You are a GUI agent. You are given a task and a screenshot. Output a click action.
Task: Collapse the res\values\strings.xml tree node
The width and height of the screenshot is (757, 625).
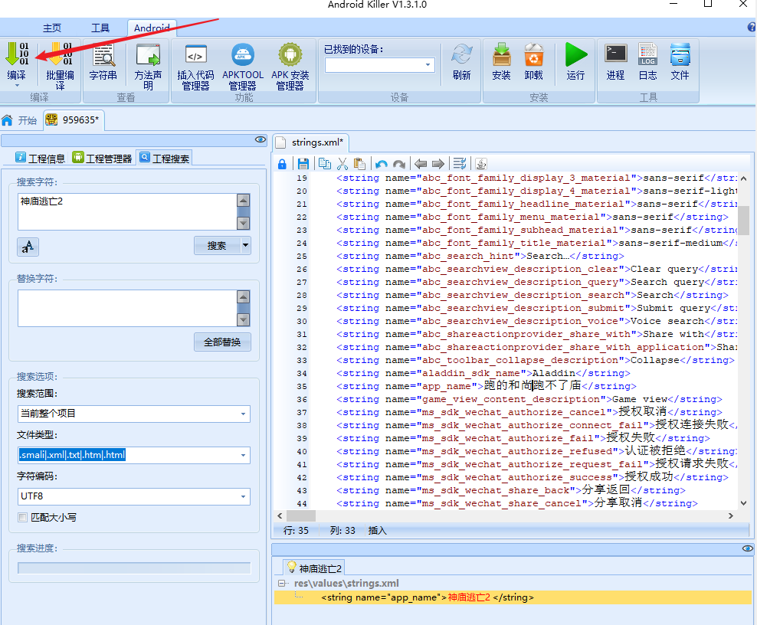tap(281, 584)
